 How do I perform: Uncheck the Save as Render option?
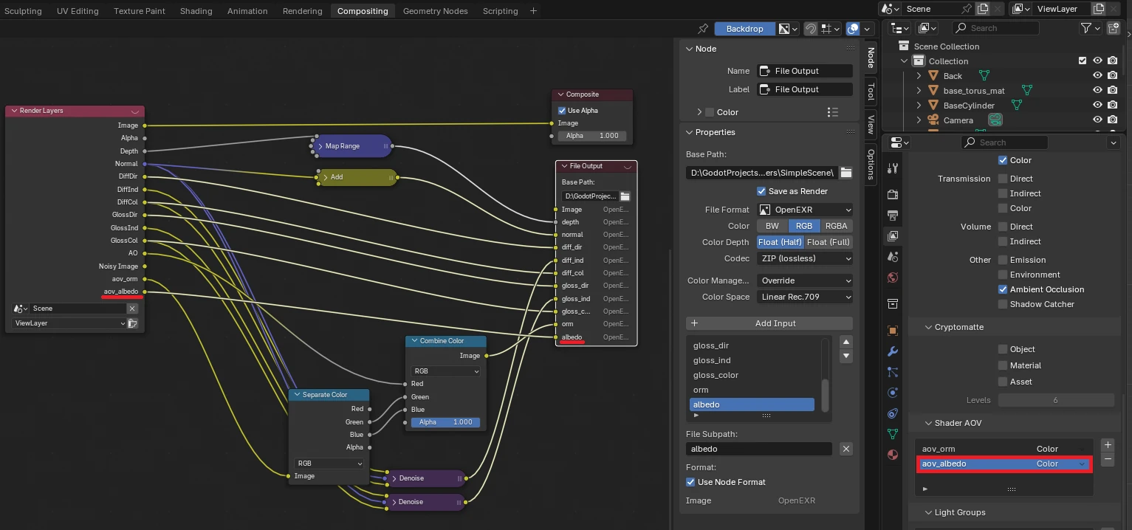pyautogui.click(x=761, y=191)
